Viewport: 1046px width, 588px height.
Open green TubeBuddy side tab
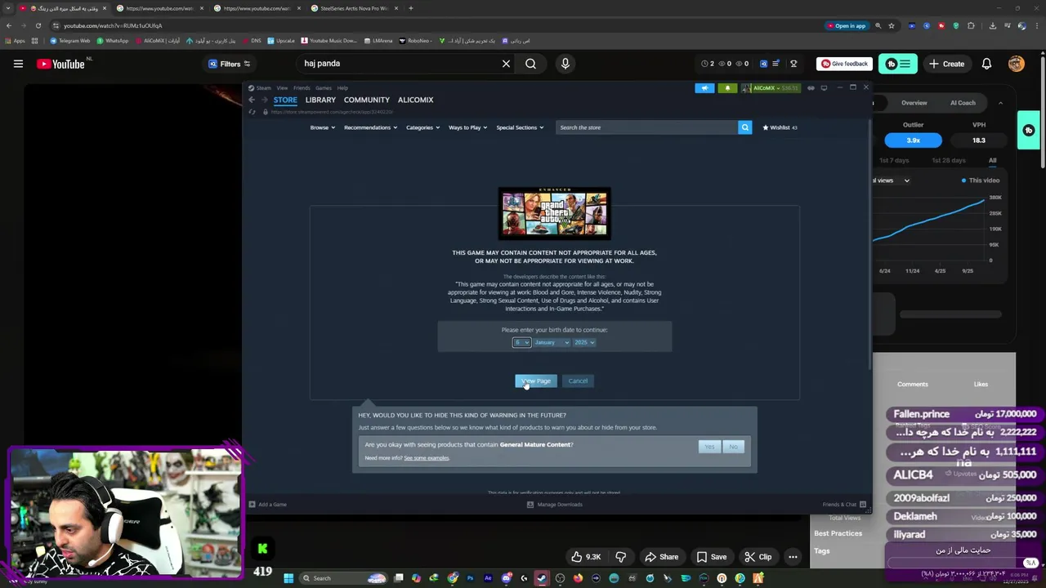tap(1028, 130)
